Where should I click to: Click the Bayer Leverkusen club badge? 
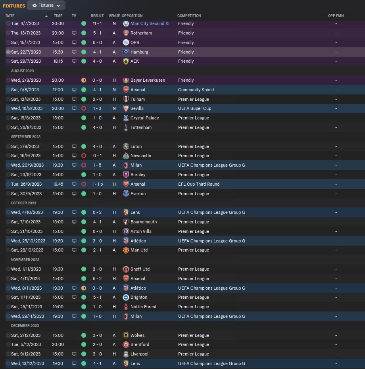[126, 80]
